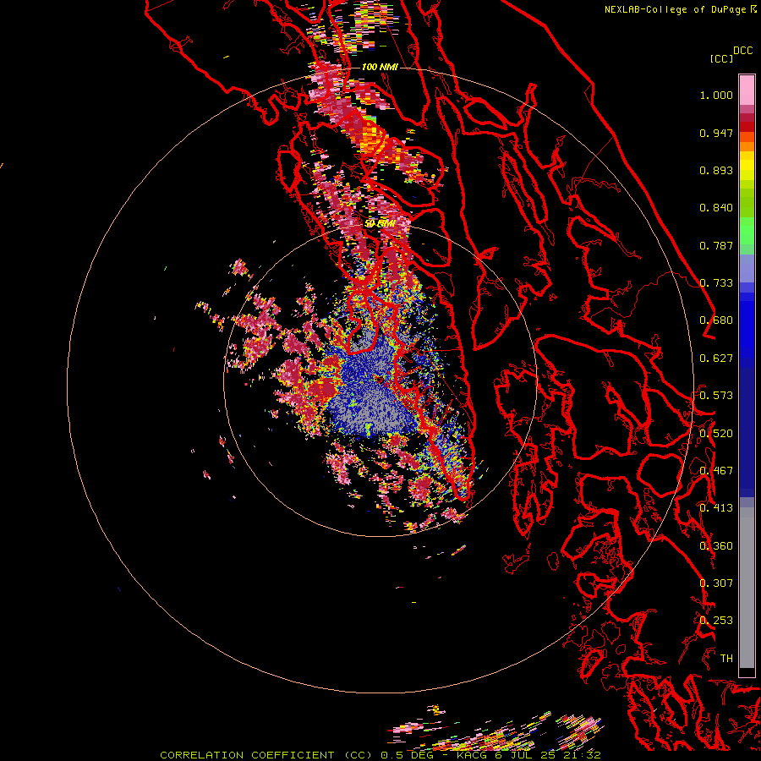The width and height of the screenshot is (761, 761).
Task: Click the 100 NMI range ring label
Action: pyautogui.click(x=380, y=67)
